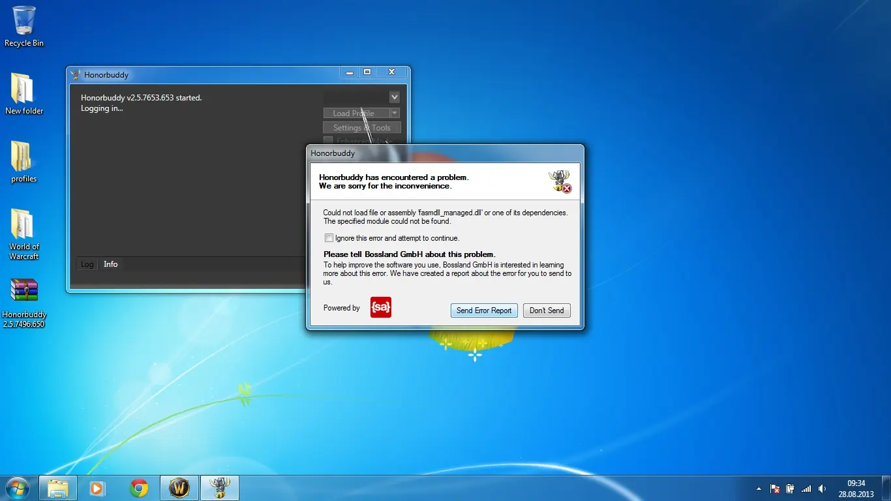Launch Windows Media Player from taskbar
Viewport: 891px width, 501px height.
pos(98,488)
